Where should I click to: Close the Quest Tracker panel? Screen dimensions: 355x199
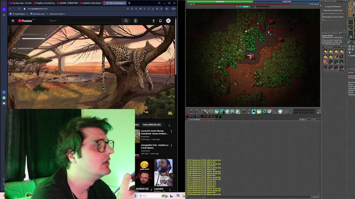(346, 33)
